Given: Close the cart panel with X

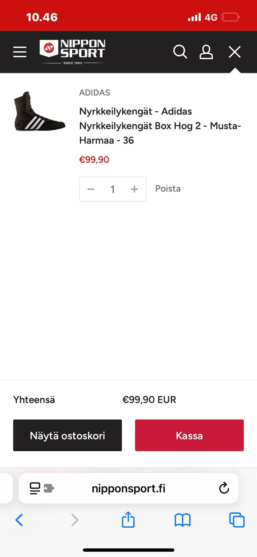Looking at the screenshot, I should point(235,52).
